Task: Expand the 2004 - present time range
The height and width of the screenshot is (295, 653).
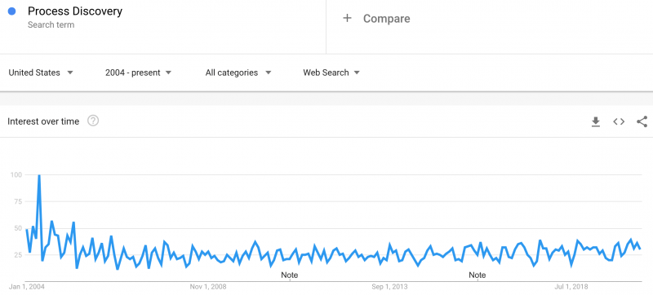Action: [138, 73]
